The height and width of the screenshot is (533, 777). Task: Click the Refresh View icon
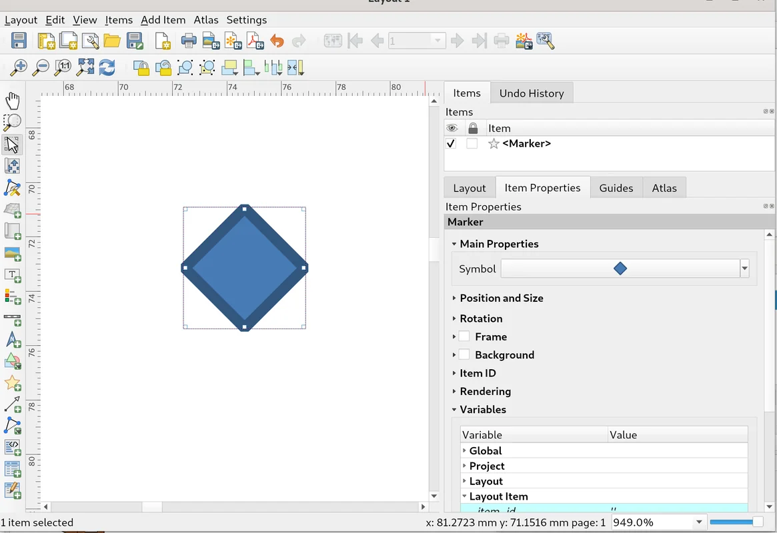(107, 67)
